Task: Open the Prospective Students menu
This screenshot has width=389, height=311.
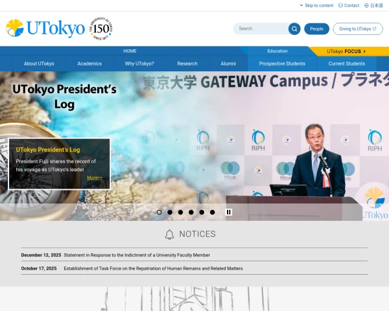Action: click(282, 63)
